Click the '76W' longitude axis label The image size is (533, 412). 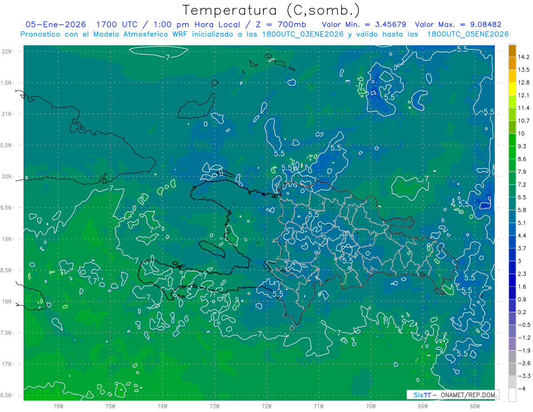pos(58,406)
